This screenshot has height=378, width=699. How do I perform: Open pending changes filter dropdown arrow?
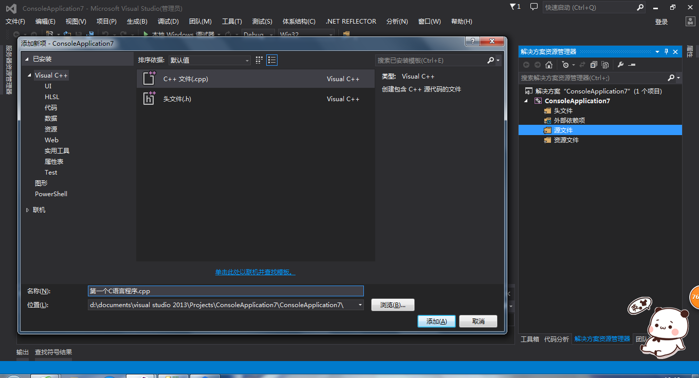coord(573,65)
